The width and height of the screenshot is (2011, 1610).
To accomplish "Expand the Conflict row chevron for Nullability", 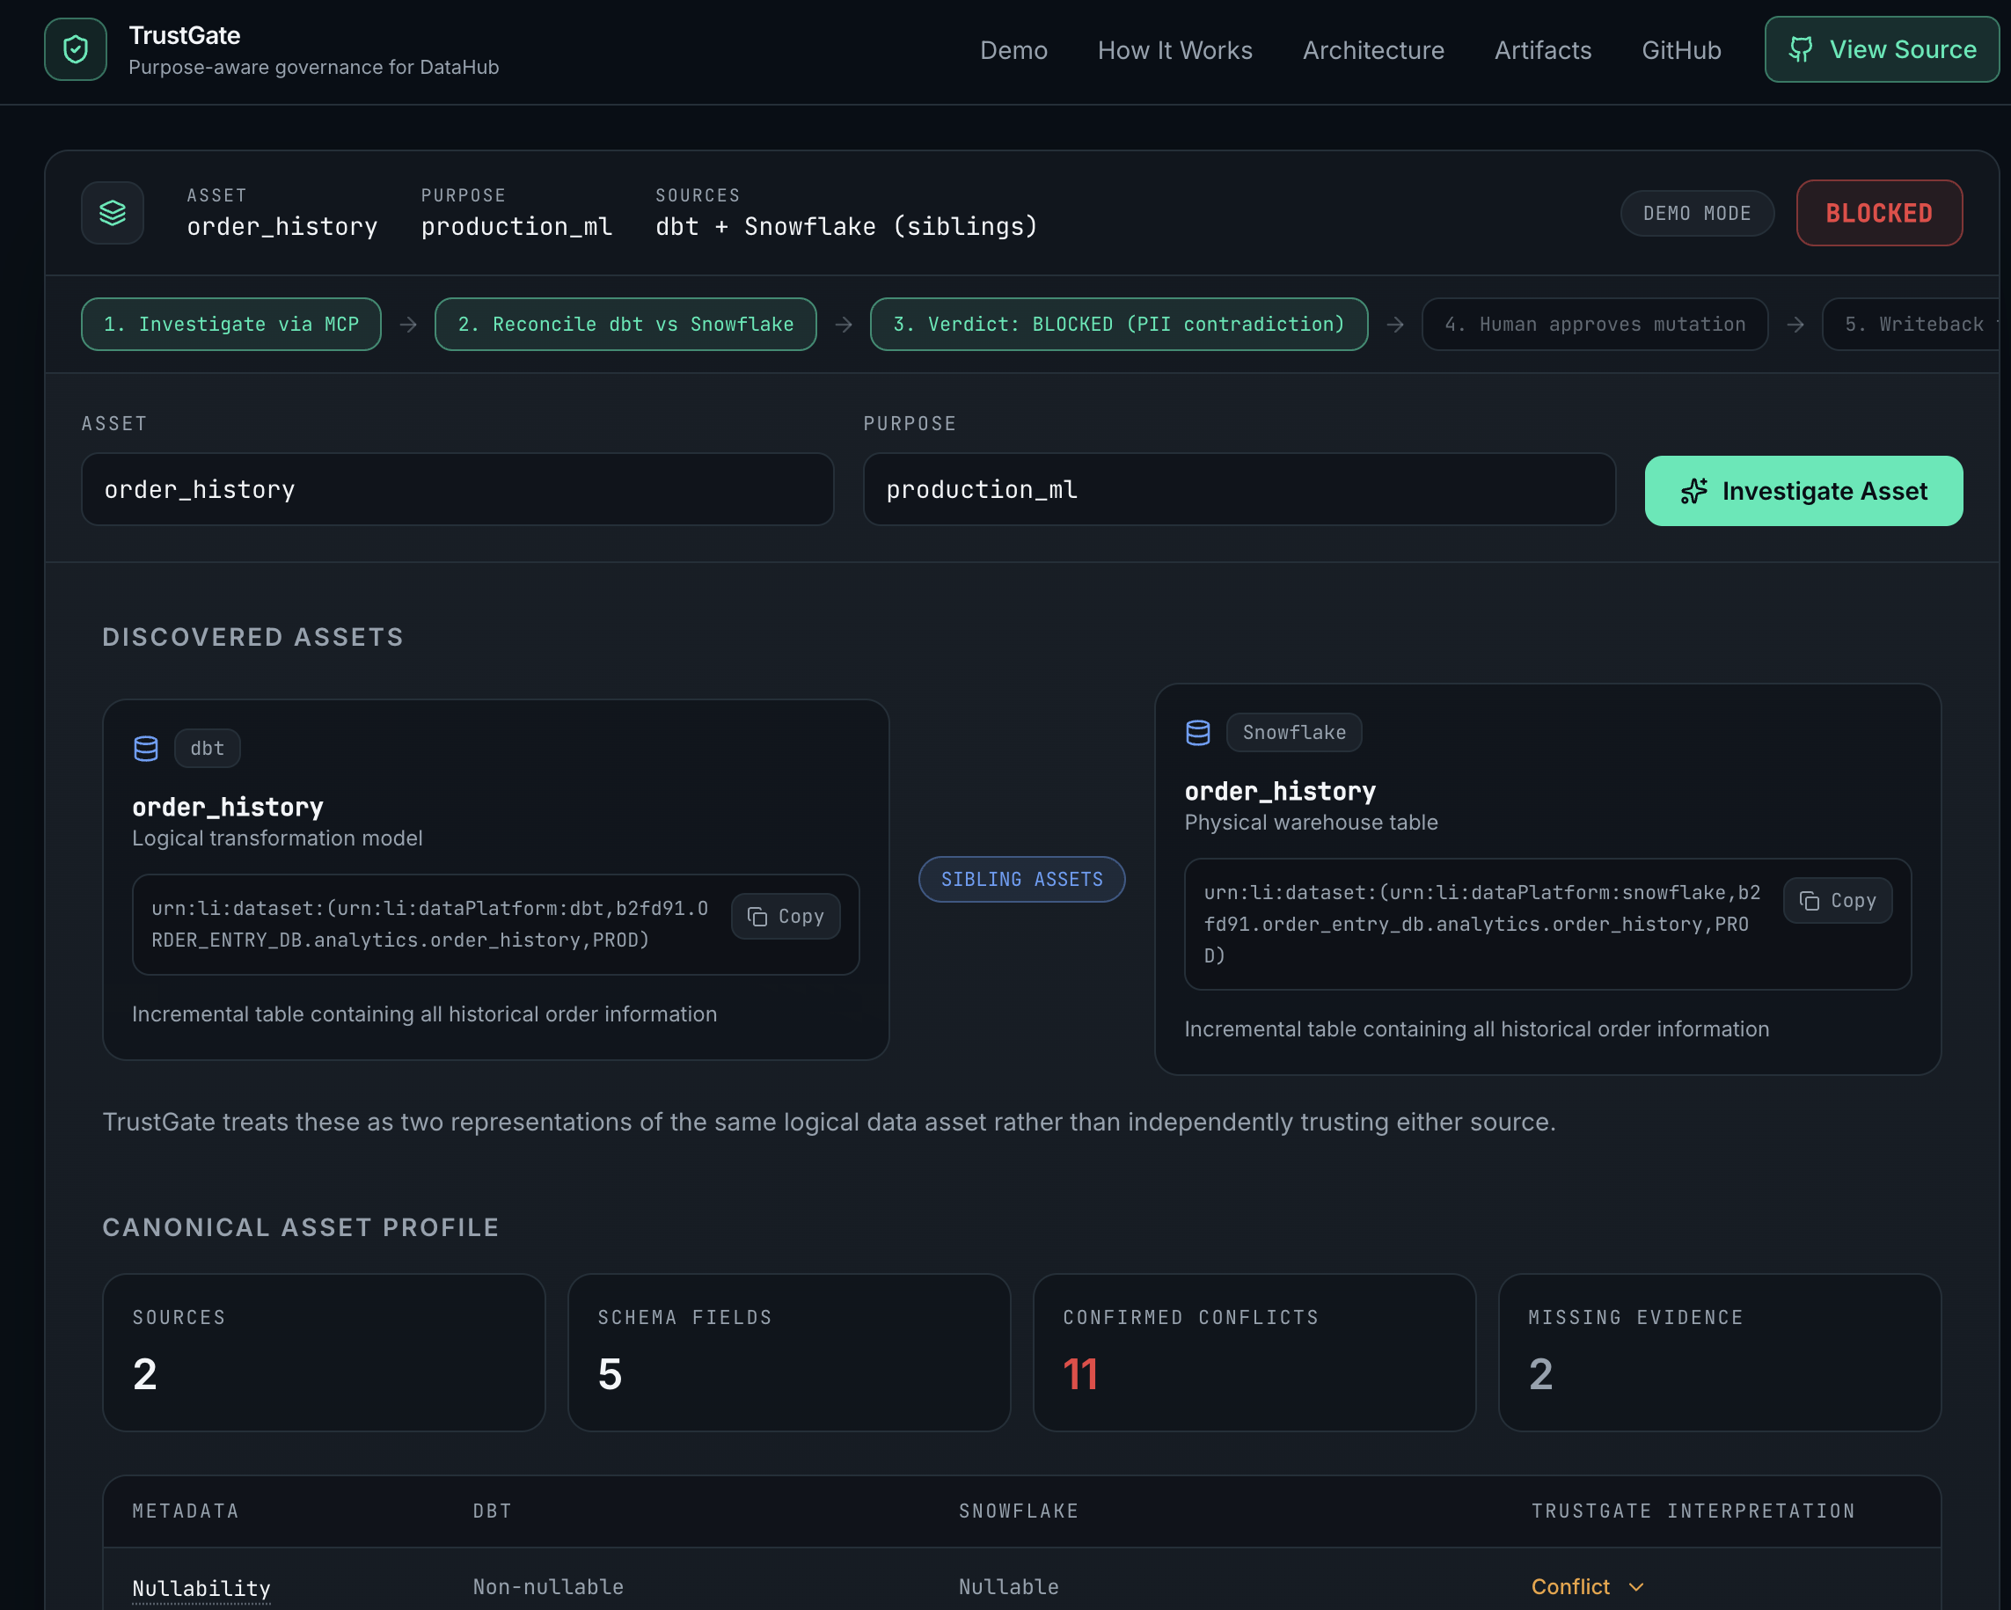I will tap(1636, 1586).
